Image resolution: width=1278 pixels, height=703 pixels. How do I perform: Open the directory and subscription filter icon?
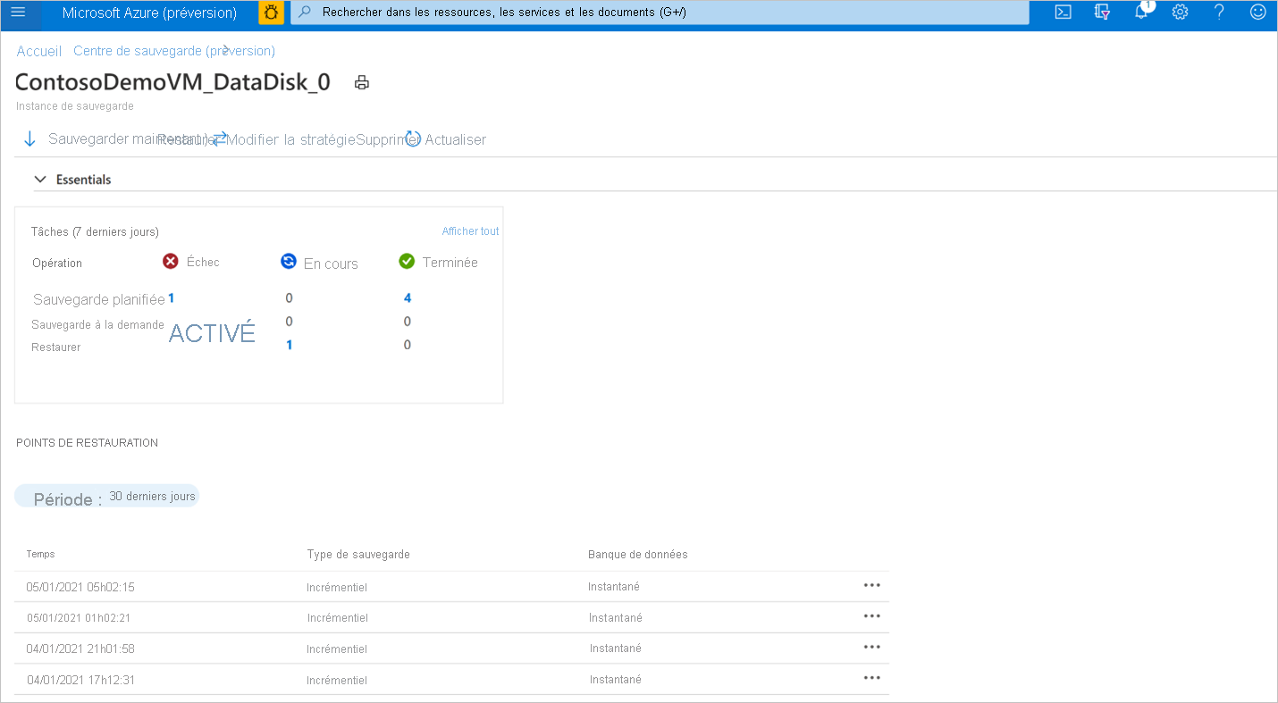pos(1102,13)
